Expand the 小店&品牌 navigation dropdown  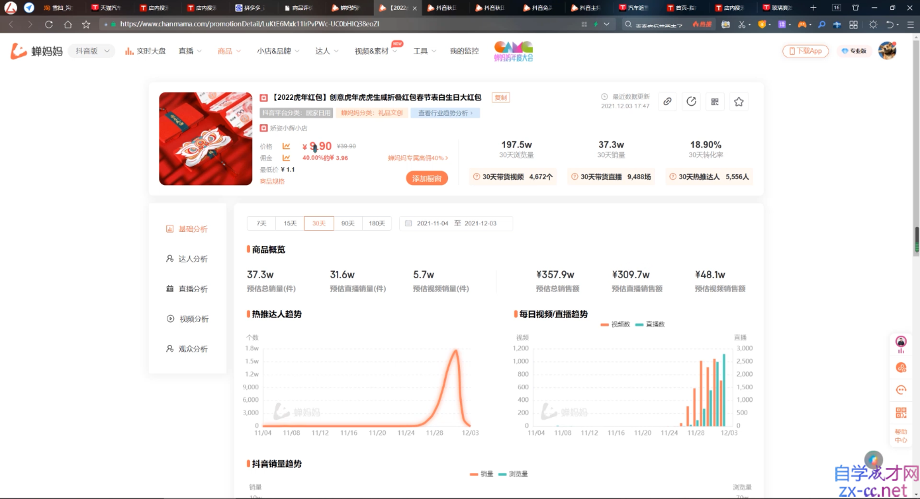[278, 51]
